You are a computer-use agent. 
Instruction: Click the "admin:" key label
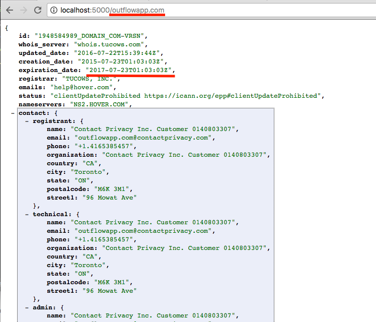click(x=44, y=307)
